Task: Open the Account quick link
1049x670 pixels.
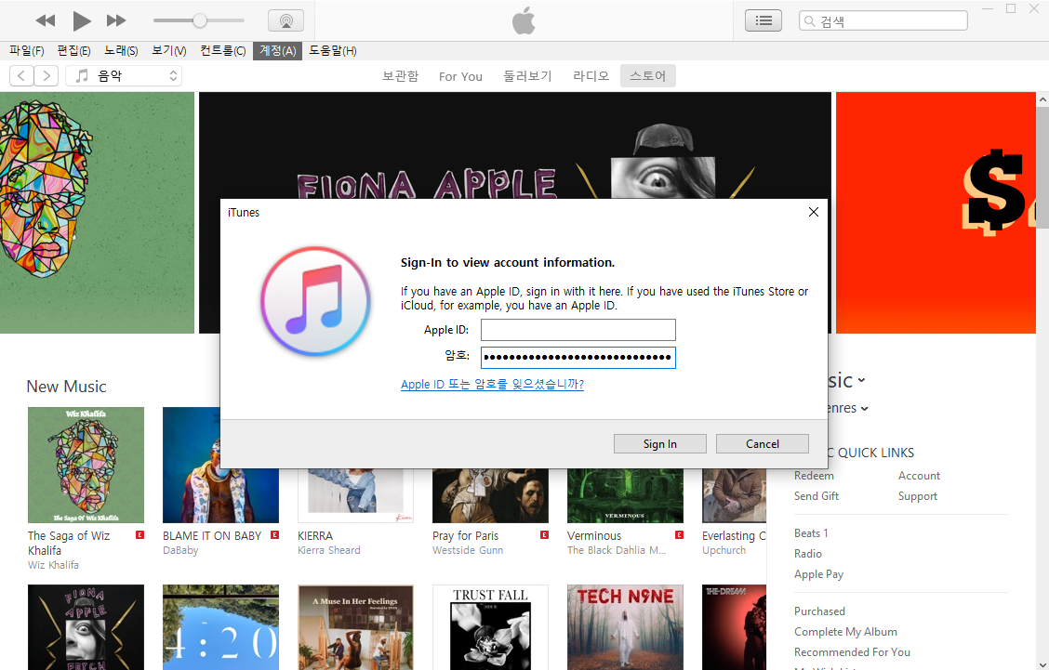Action: (x=919, y=476)
